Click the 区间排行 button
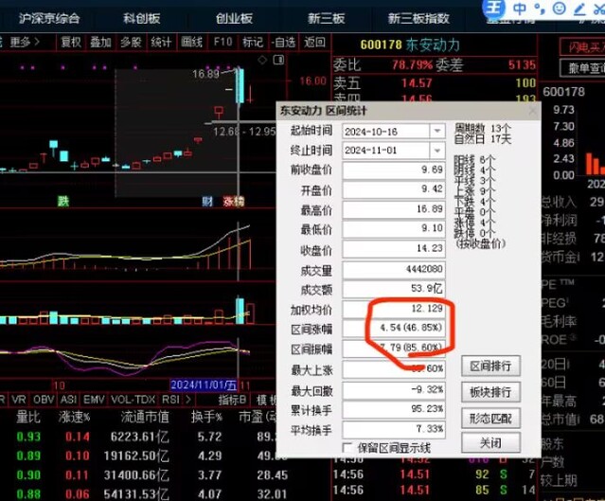The height and width of the screenshot is (501, 605). [x=490, y=366]
